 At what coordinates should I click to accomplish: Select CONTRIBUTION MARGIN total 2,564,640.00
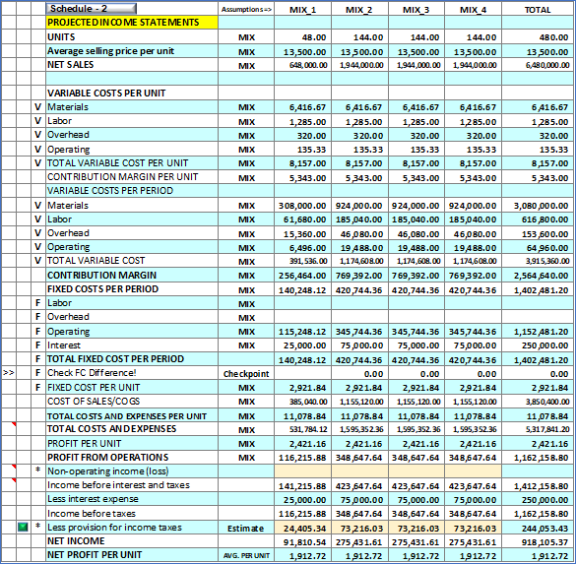click(x=538, y=276)
